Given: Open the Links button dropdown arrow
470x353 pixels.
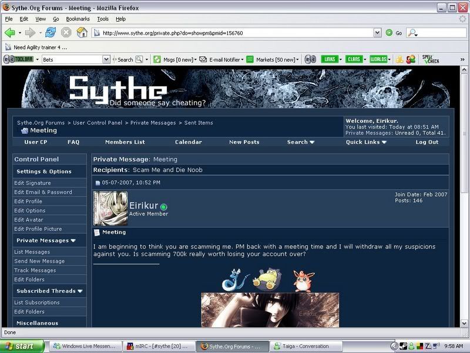Looking at the screenshot, I should pos(341,60).
